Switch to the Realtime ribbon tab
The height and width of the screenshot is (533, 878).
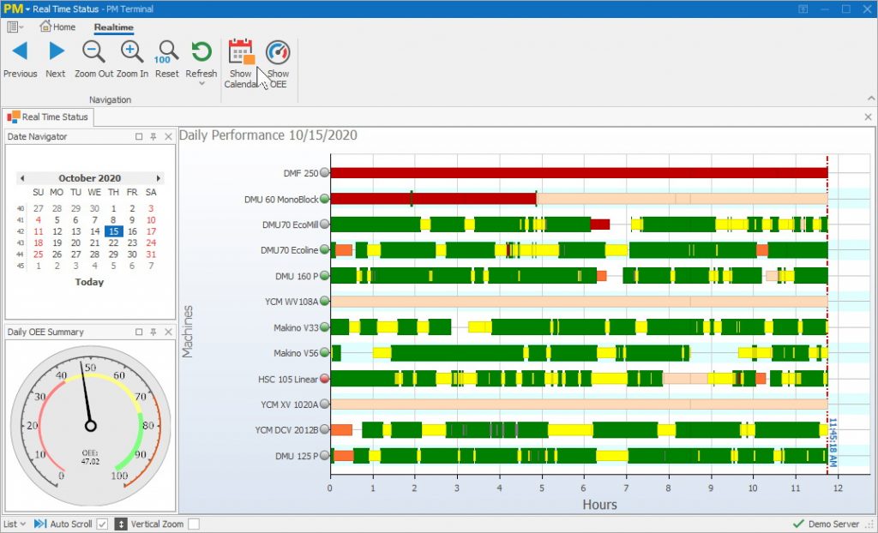pos(114,27)
